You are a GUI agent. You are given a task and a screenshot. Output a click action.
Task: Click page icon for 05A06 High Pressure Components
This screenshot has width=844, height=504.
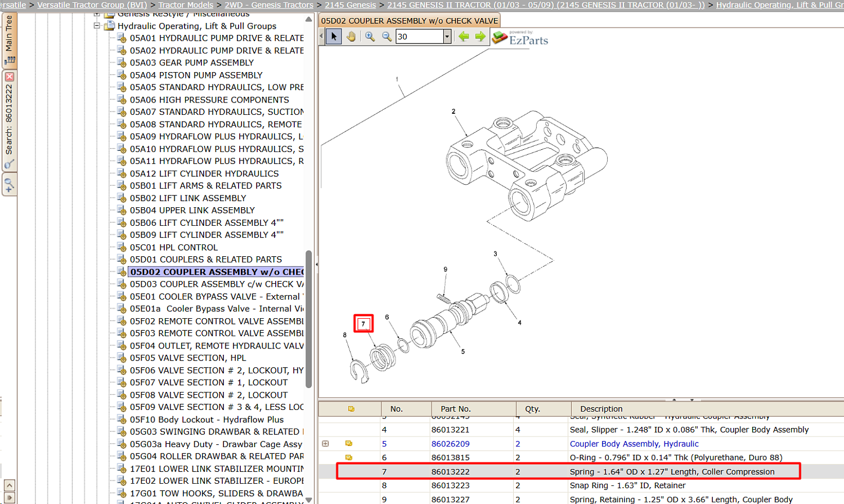click(121, 100)
